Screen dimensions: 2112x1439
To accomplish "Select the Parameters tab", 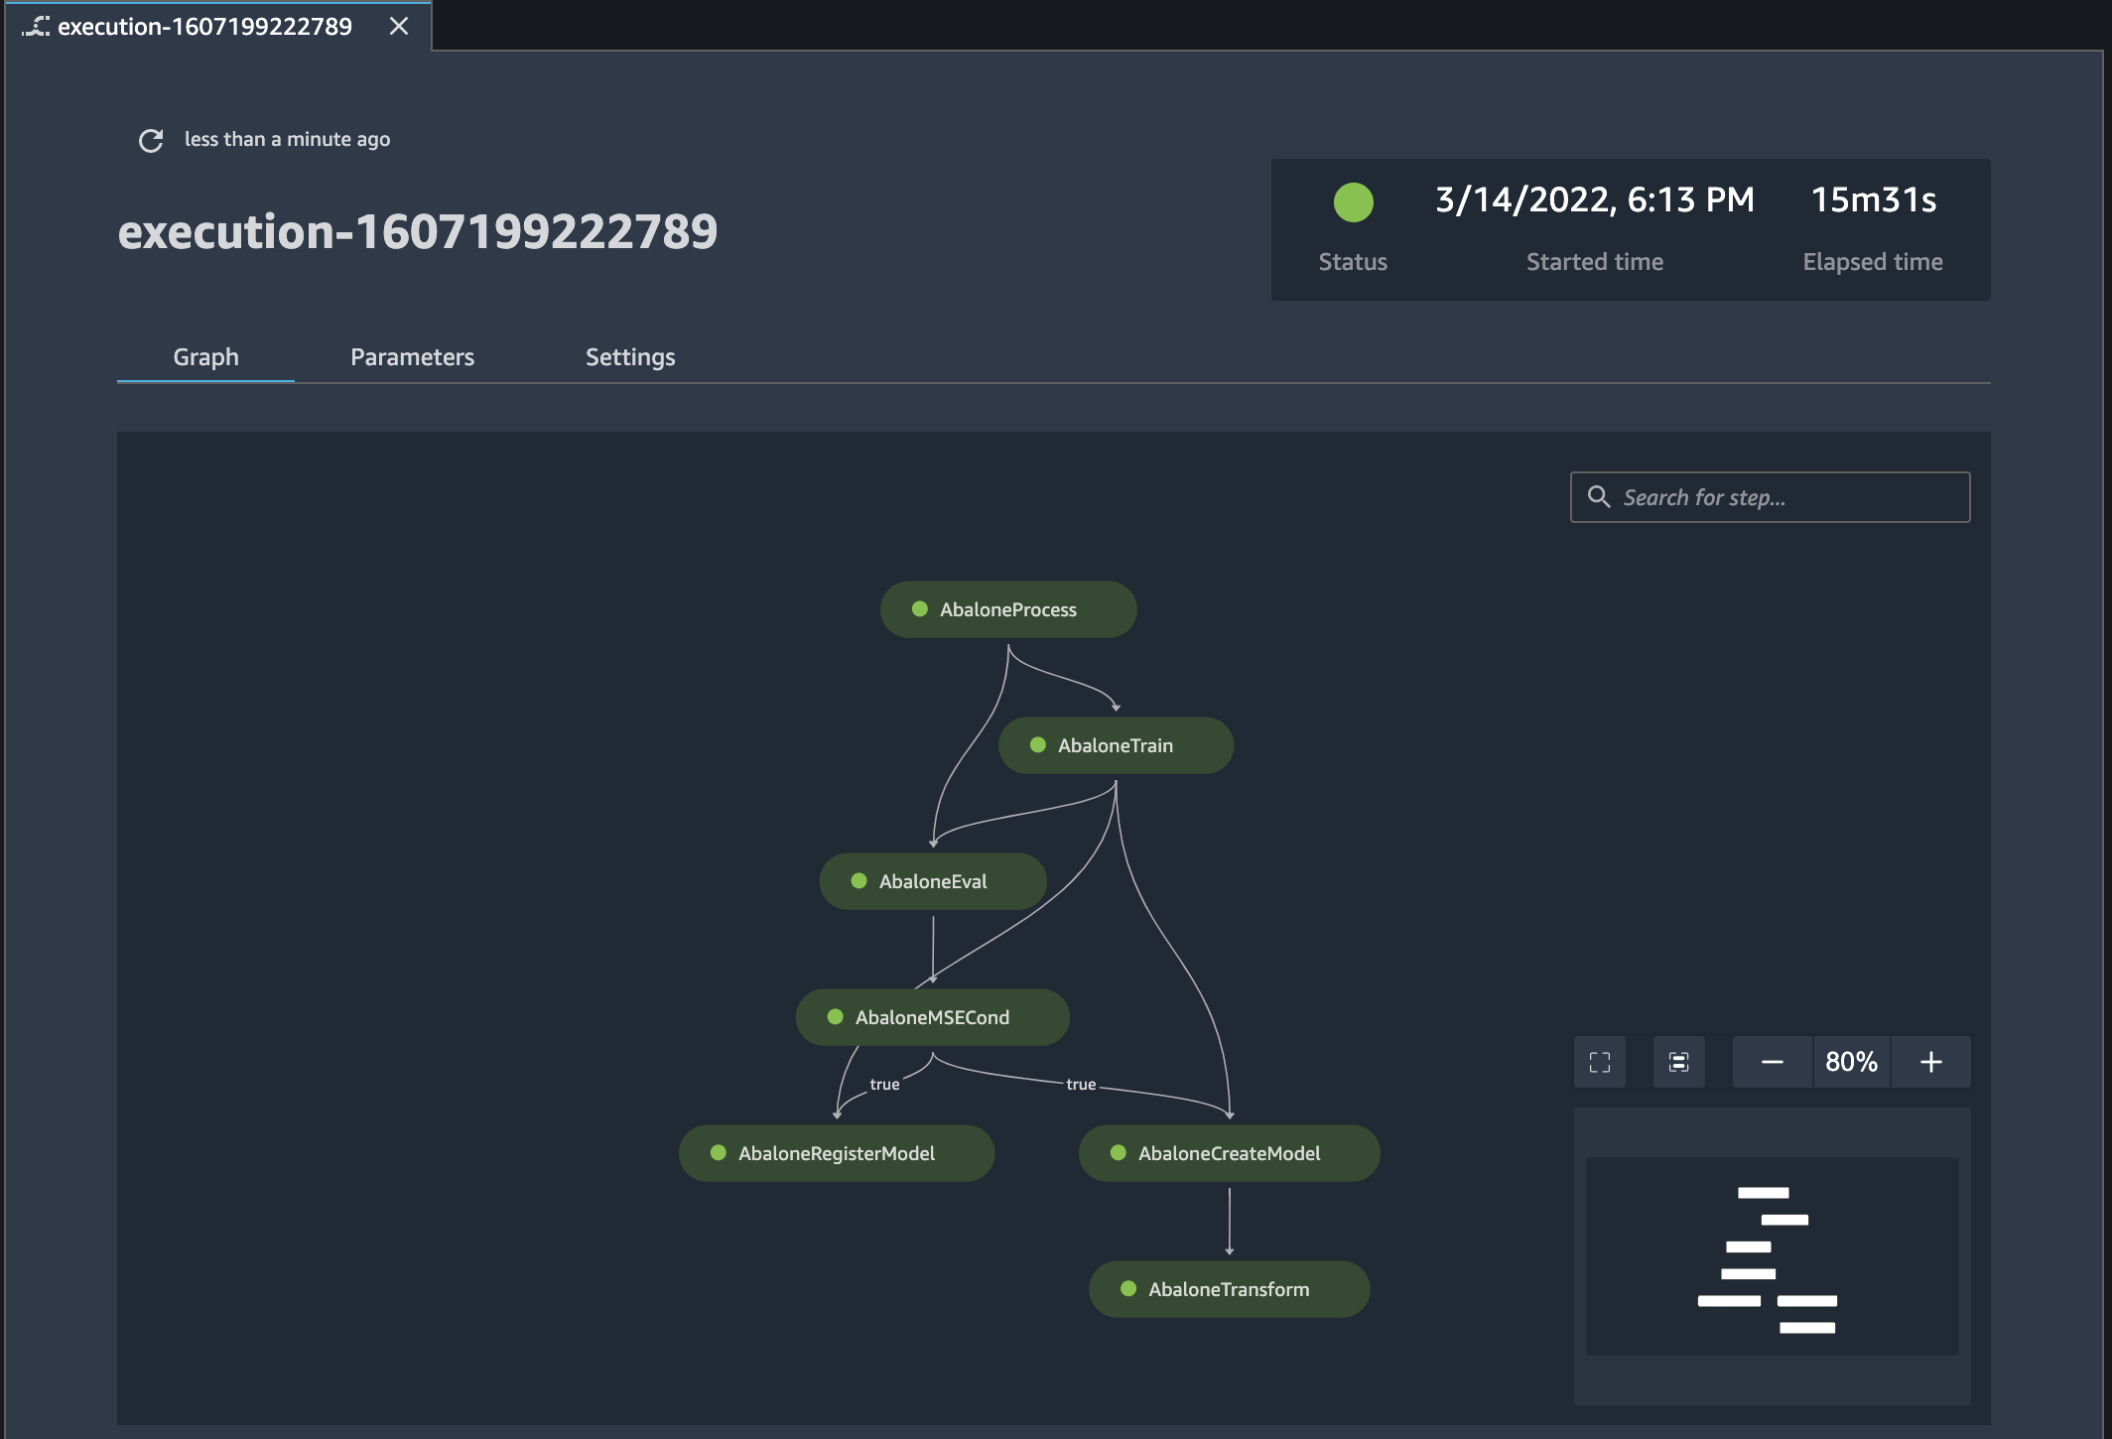I will [x=411, y=356].
